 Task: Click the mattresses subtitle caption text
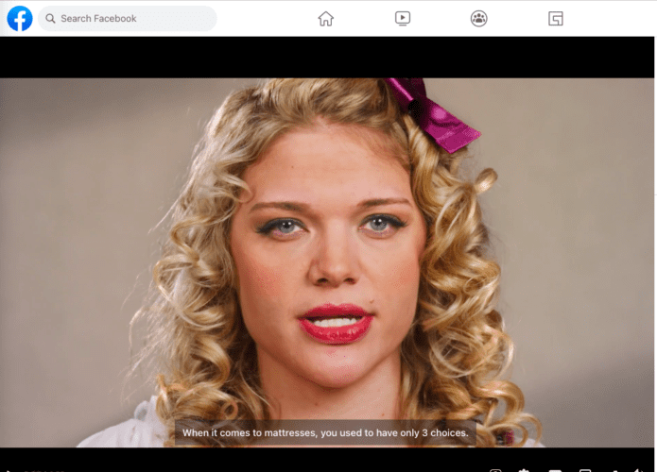tap(325, 433)
